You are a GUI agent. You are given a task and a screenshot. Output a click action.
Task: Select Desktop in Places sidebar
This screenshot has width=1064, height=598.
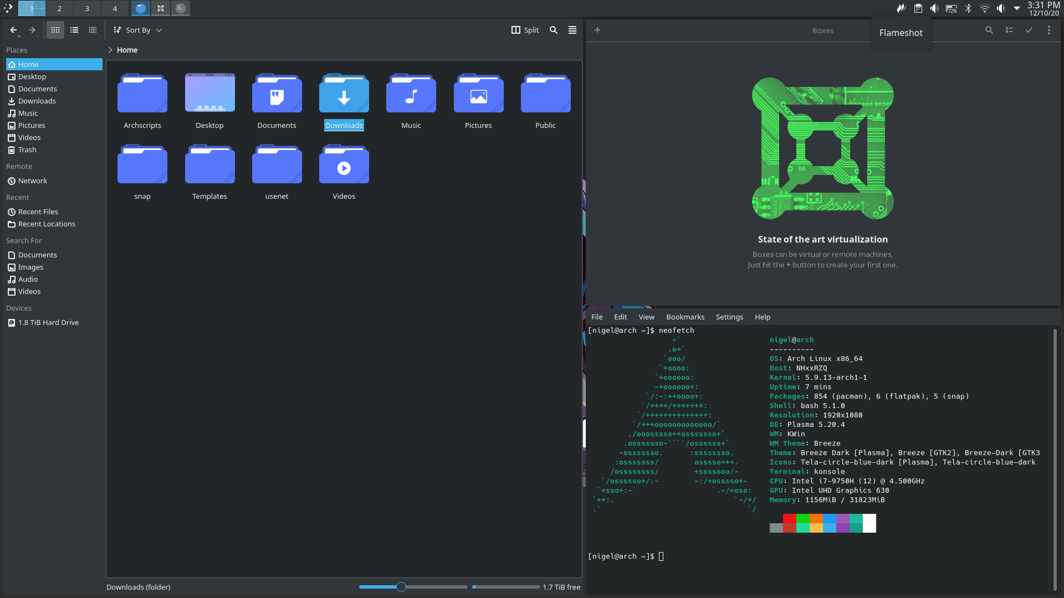point(54,76)
